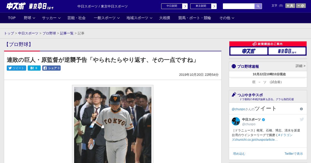The height and width of the screenshot is (163, 311).
Task: Share the article via the ツイート button
Action: (x=16, y=68)
